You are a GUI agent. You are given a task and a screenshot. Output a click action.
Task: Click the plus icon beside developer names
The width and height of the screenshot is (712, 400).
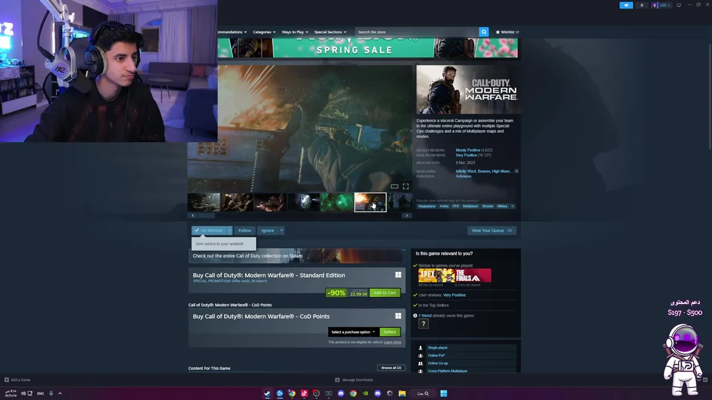click(x=516, y=171)
